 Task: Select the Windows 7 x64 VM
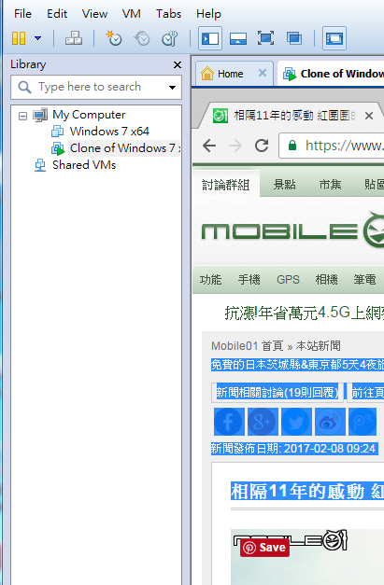click(109, 132)
